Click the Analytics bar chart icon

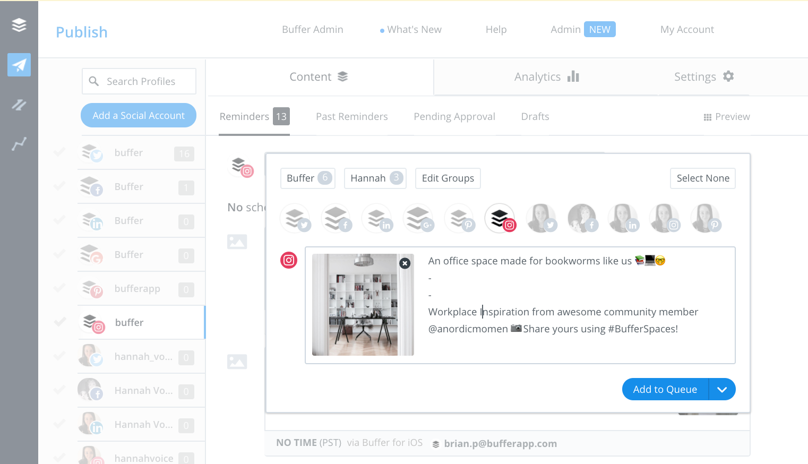tap(573, 76)
